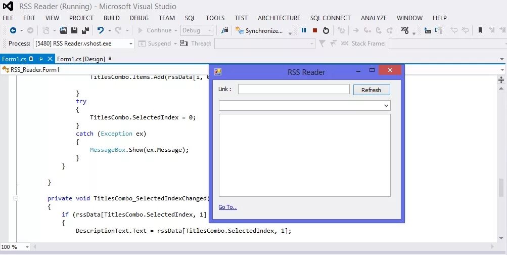Click the WINDOW menu

click(409, 18)
